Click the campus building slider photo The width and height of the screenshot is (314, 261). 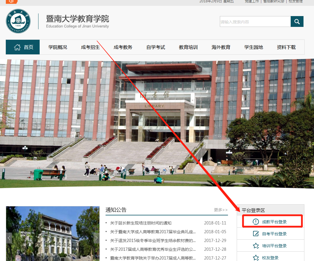pos(53,234)
